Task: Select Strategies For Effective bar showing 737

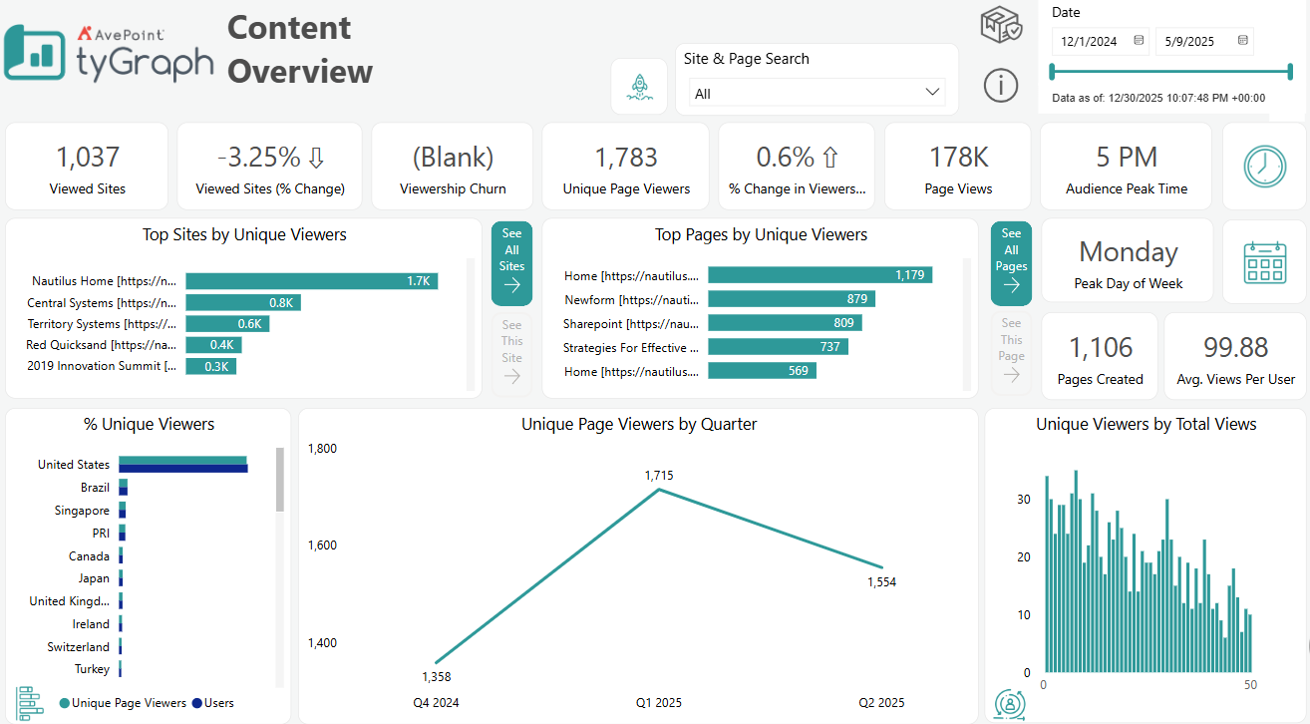Action: click(778, 347)
